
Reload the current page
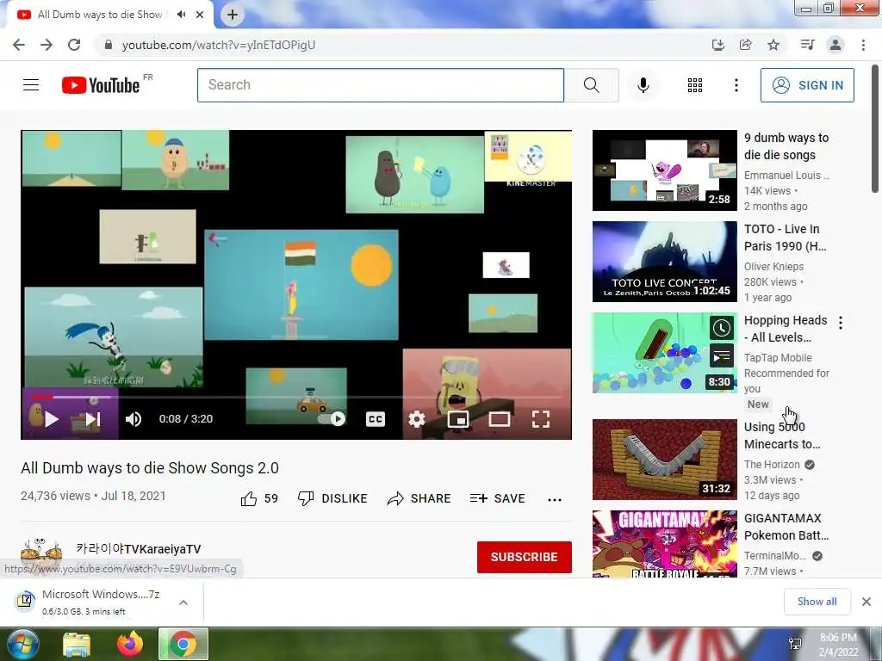coord(74,45)
